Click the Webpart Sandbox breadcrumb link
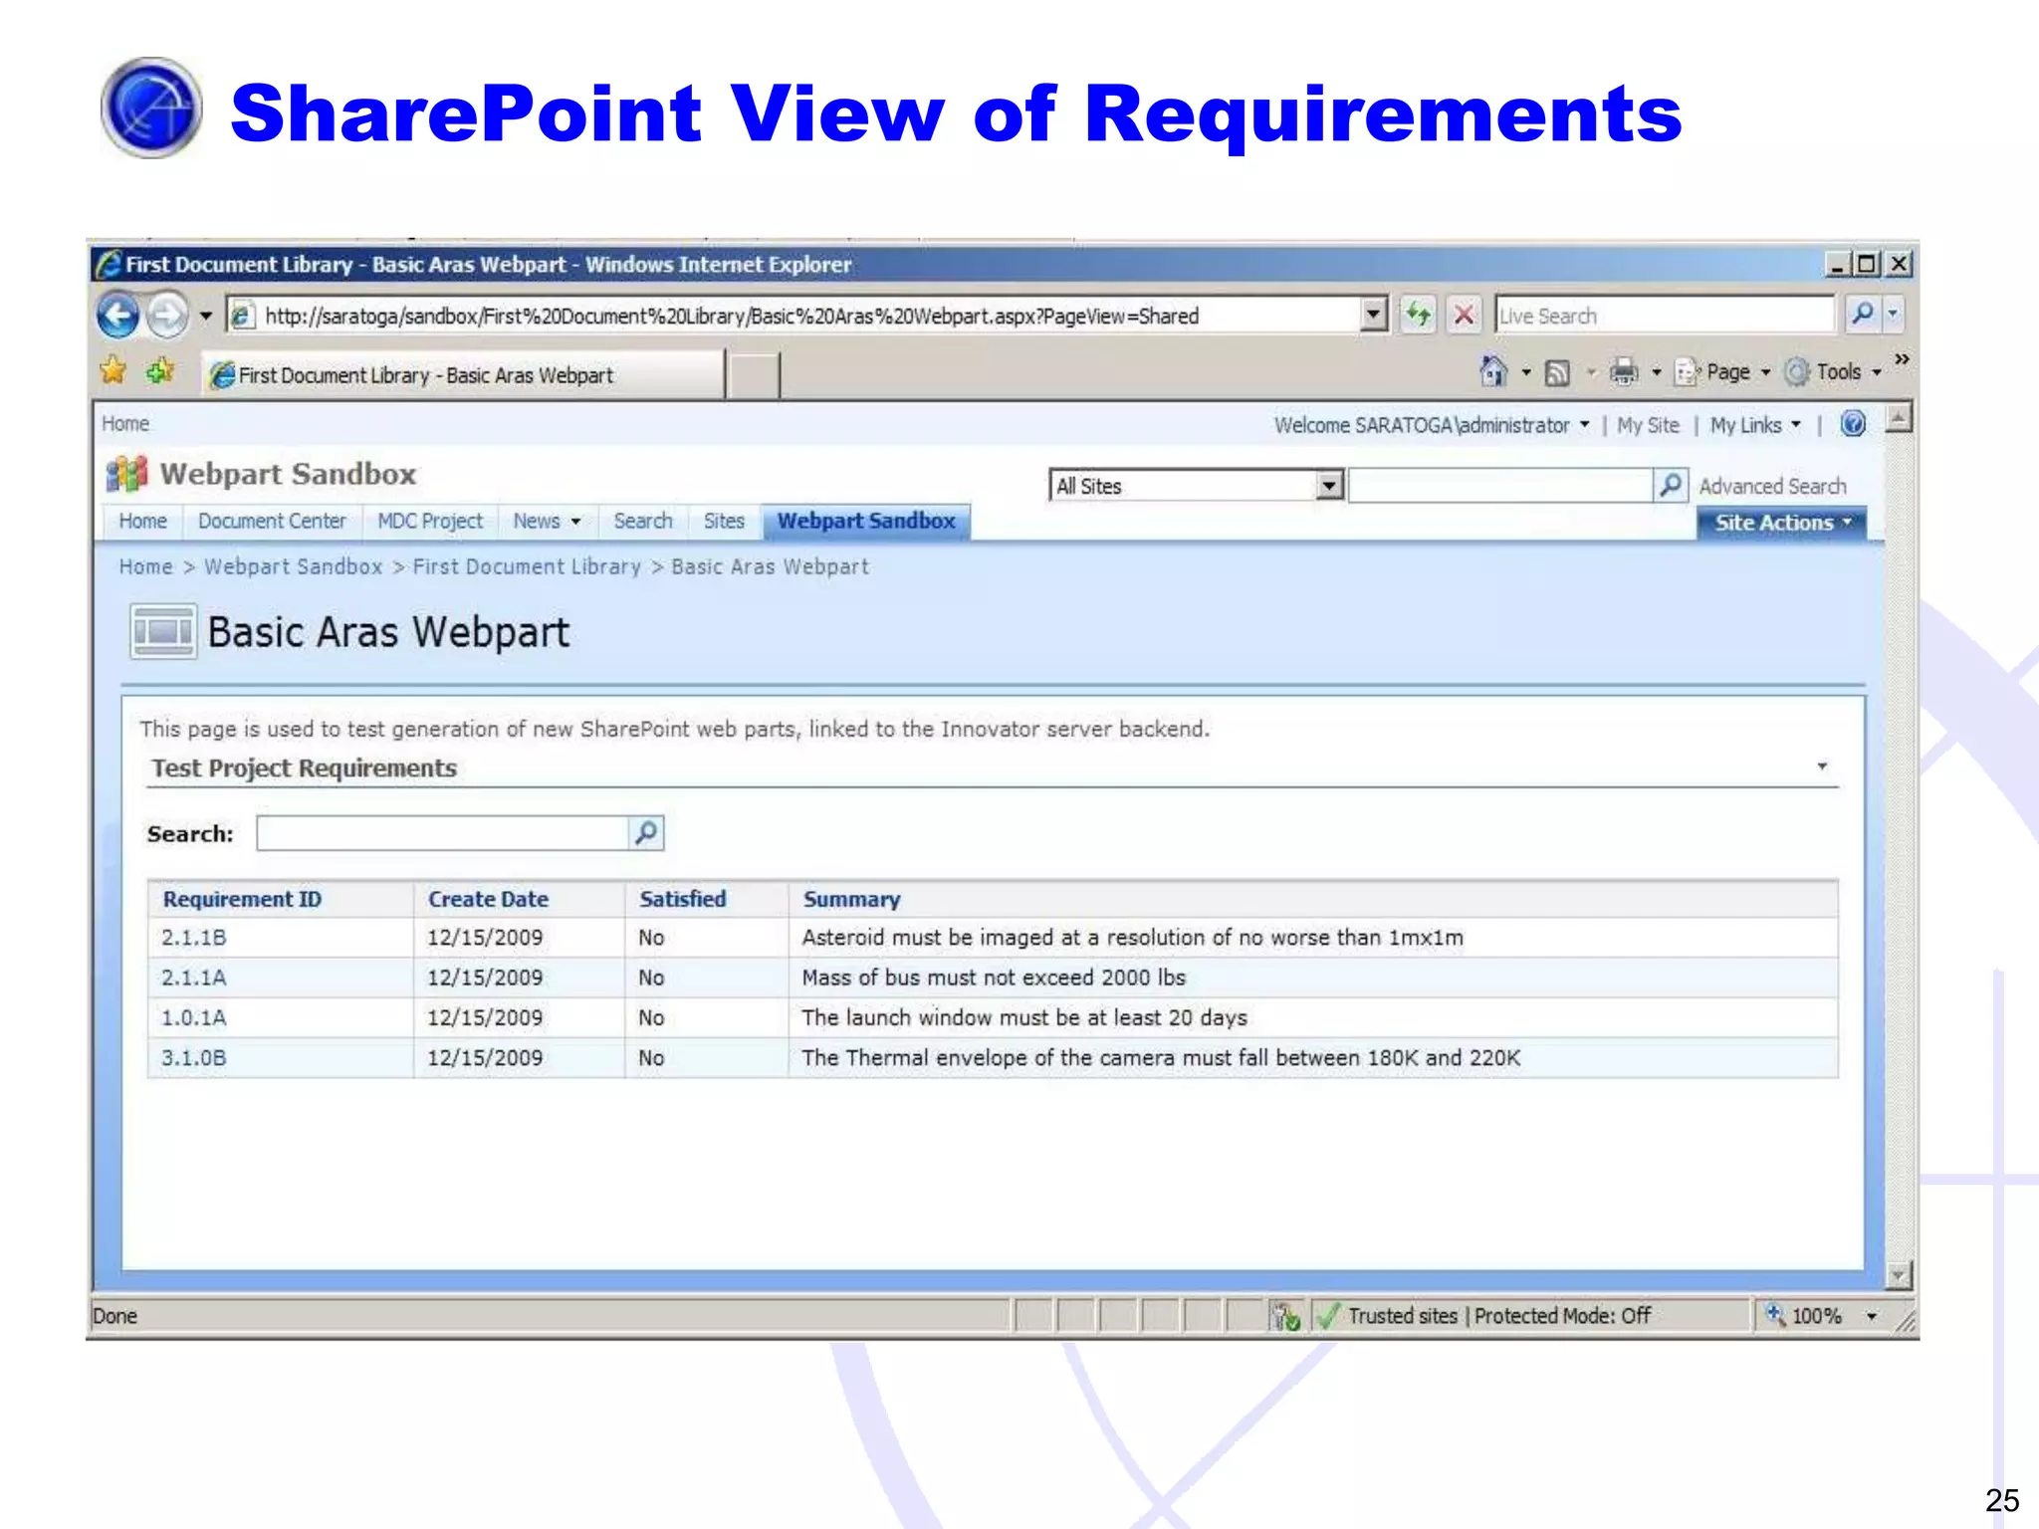Screen dimensions: 2039x1529 pyautogui.click(x=293, y=566)
